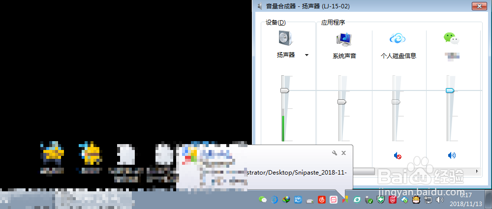The width and height of the screenshot is (492, 209).
Task: Click the network connection tray icon
Action: (x=428, y=199)
